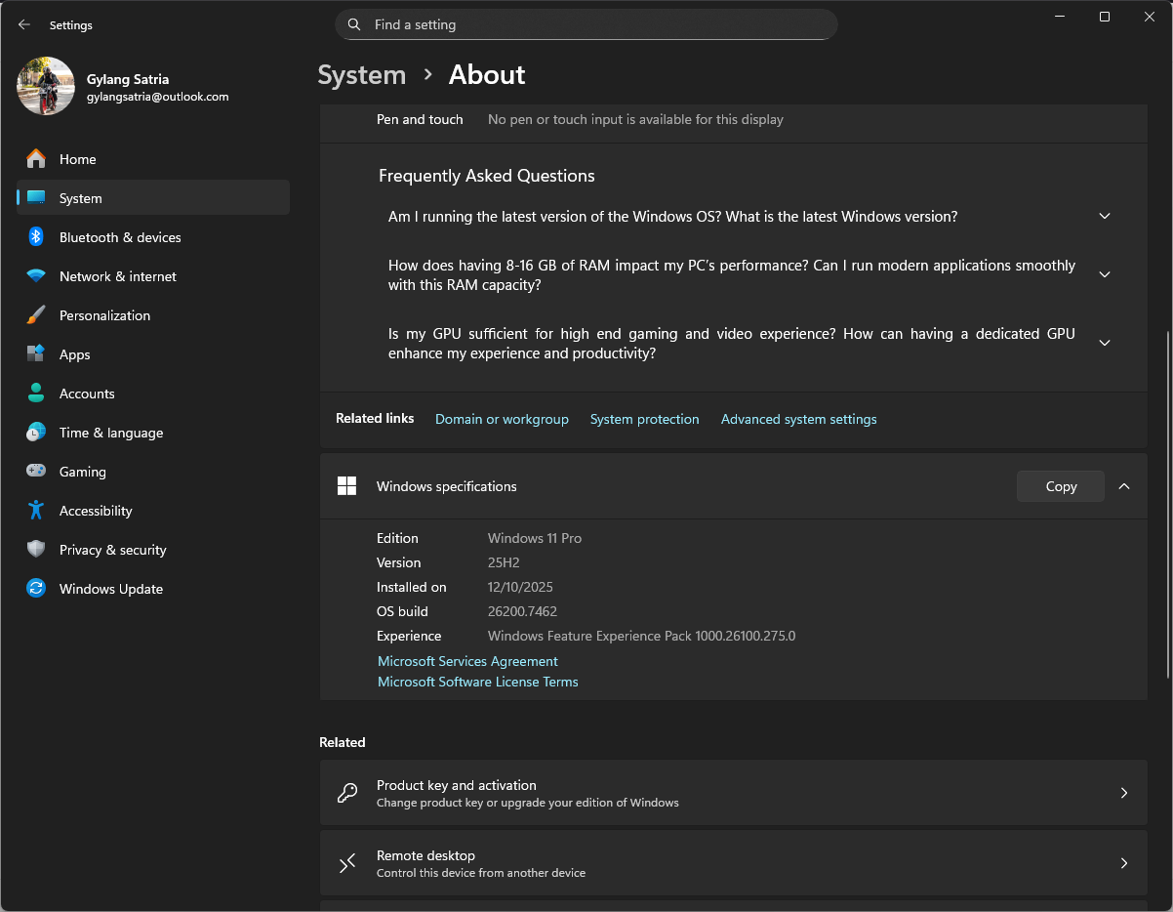Click the Privacy & security shield icon
Screen dimensions: 1173x912
[x=36, y=550]
